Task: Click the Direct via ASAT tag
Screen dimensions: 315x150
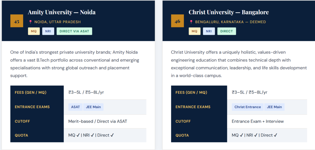Action: (74, 31)
